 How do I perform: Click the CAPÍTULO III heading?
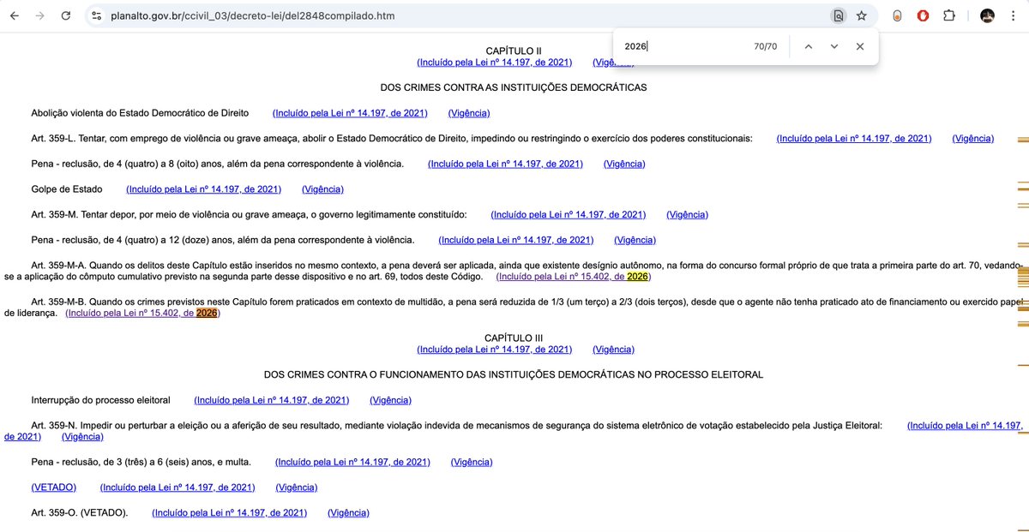514,338
